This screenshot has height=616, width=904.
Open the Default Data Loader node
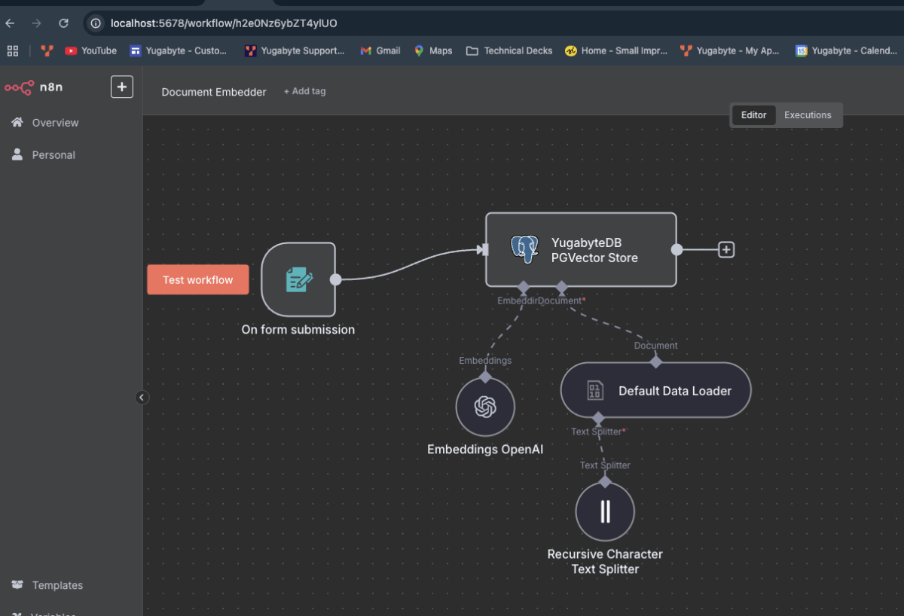coord(655,390)
